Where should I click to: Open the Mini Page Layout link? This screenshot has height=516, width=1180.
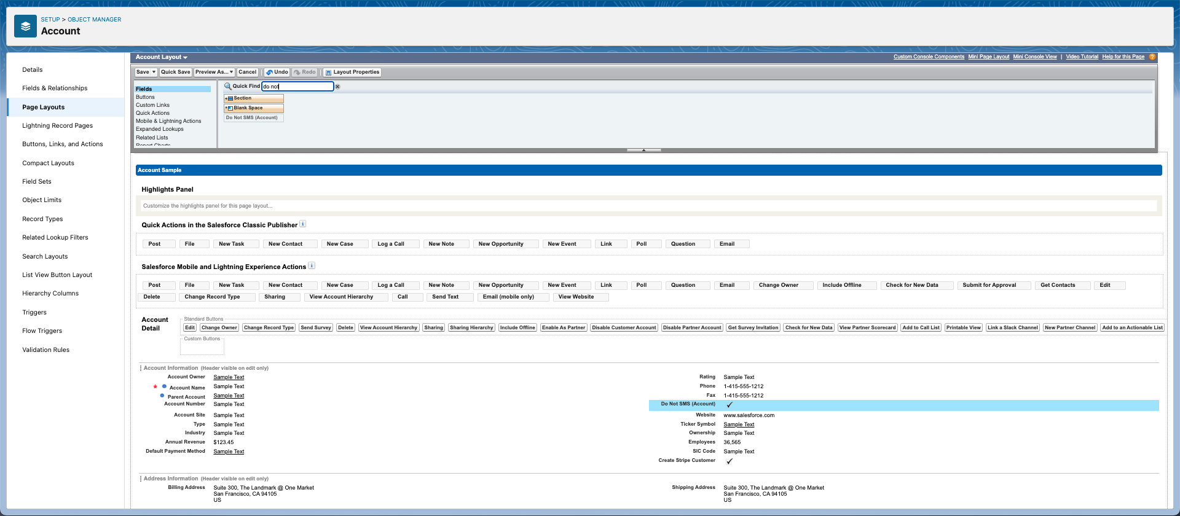tap(988, 57)
